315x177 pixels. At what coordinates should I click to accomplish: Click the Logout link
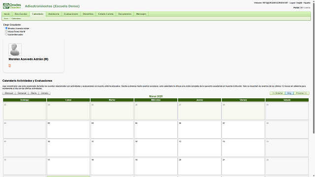tap(292, 3)
